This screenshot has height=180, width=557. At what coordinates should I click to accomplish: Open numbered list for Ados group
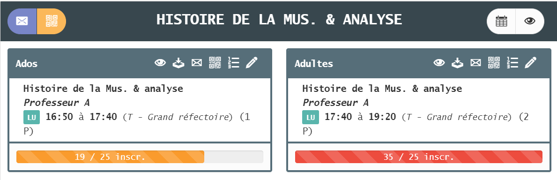(x=233, y=63)
